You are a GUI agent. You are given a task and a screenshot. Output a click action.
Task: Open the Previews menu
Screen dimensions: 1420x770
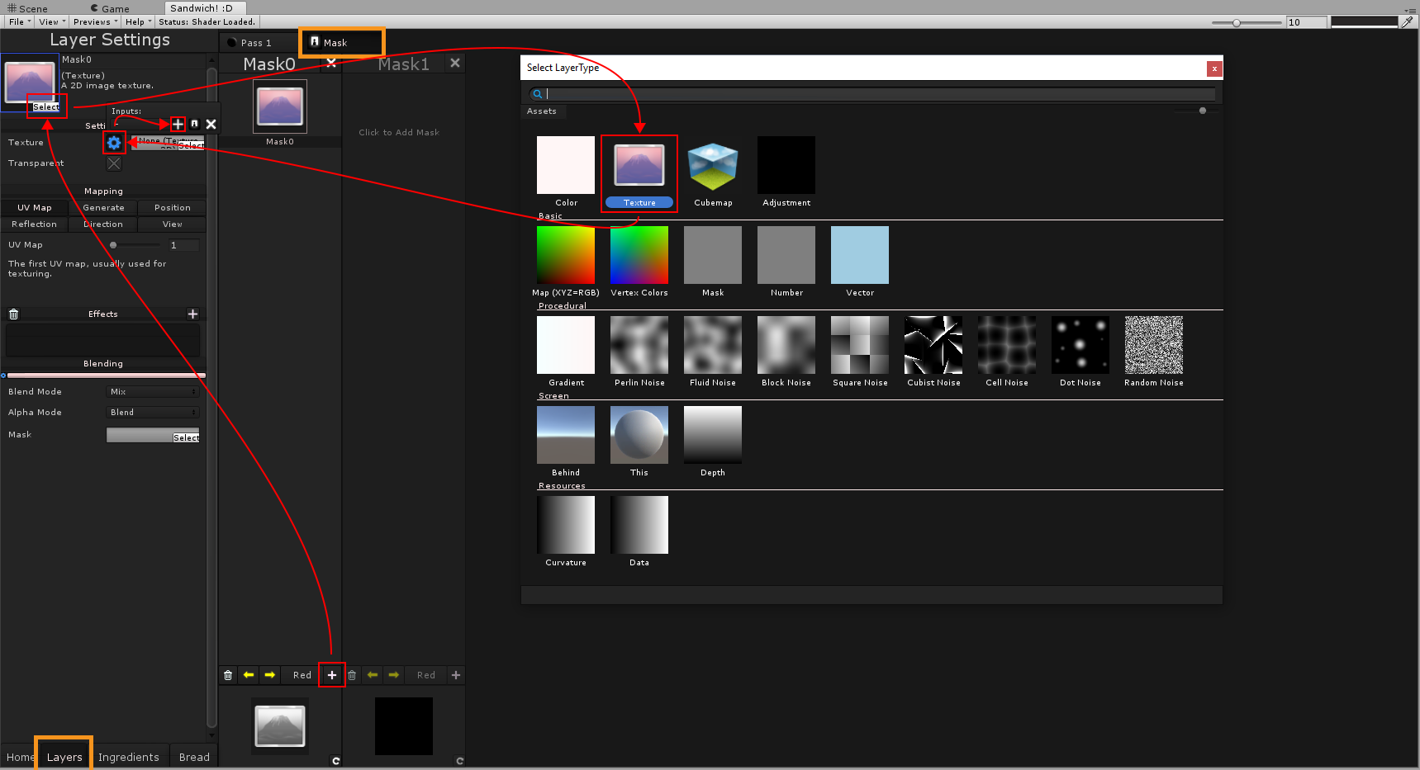[95, 22]
